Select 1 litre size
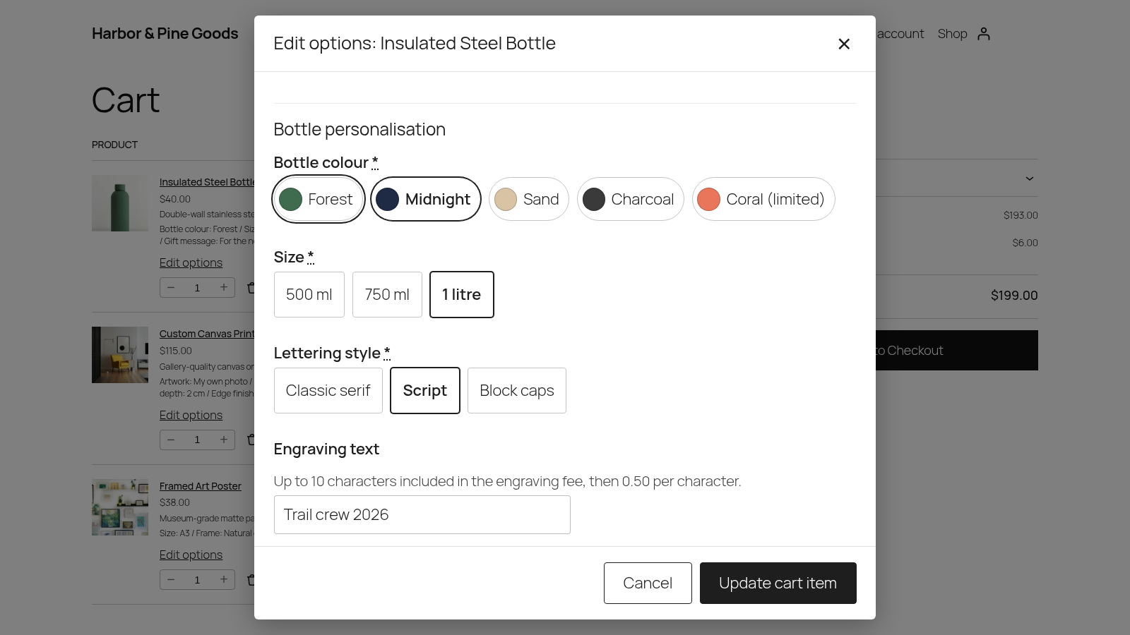Viewport: 1130px width, 635px height. [462, 294]
